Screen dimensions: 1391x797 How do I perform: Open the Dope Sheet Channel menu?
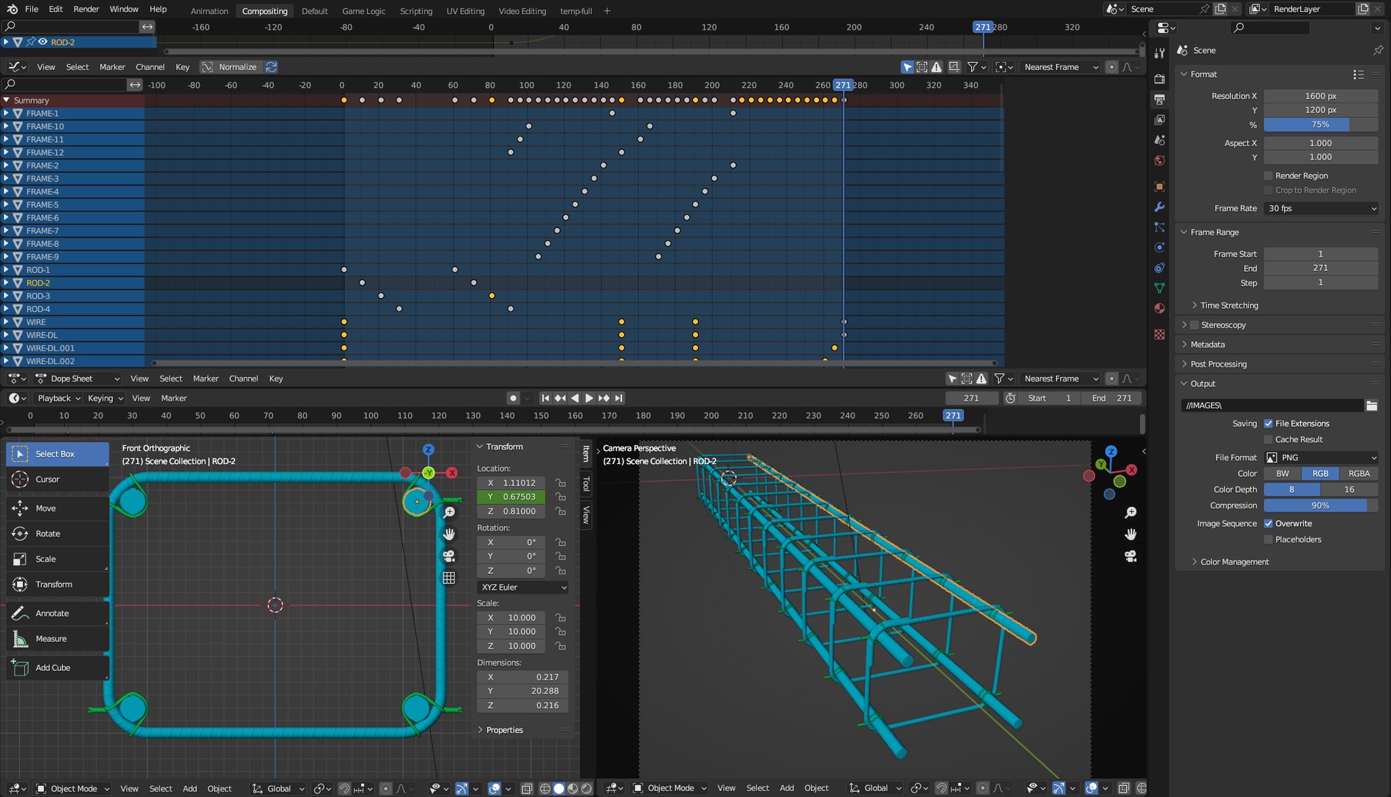244,379
